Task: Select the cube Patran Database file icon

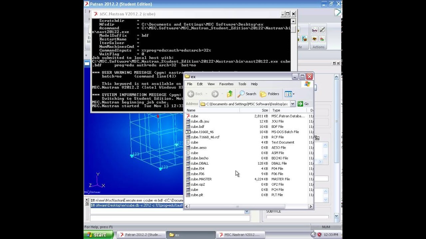Action: (x=188, y=116)
